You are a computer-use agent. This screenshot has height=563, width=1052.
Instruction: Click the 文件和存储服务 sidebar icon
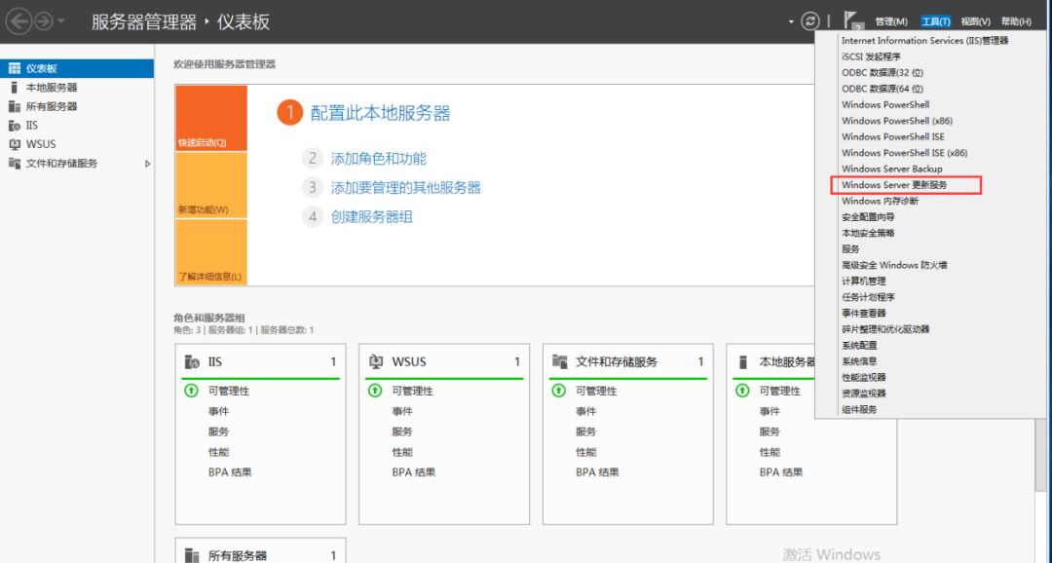click(x=14, y=163)
